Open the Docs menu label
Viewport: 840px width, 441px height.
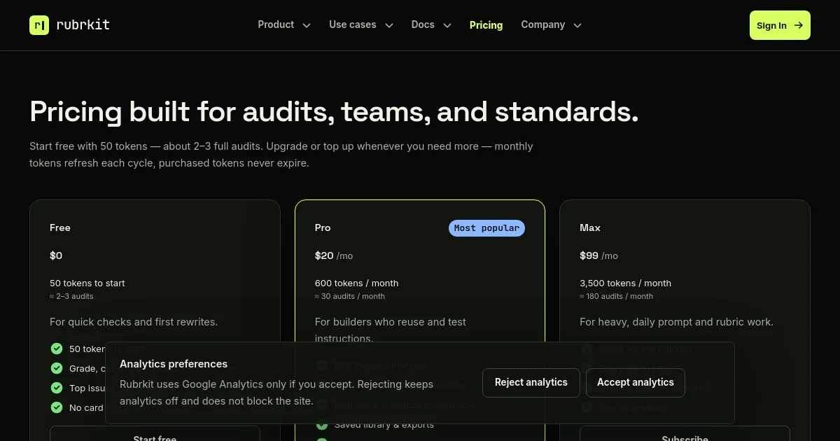[423, 24]
